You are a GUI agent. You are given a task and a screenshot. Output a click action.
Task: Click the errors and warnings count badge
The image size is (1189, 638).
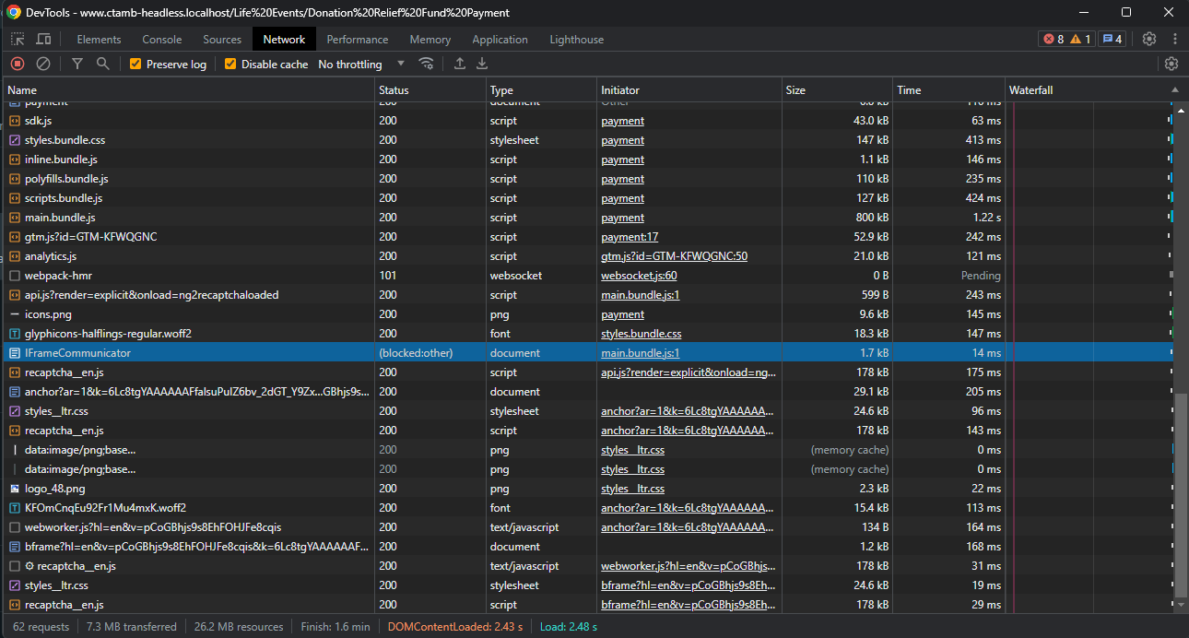coord(1066,39)
